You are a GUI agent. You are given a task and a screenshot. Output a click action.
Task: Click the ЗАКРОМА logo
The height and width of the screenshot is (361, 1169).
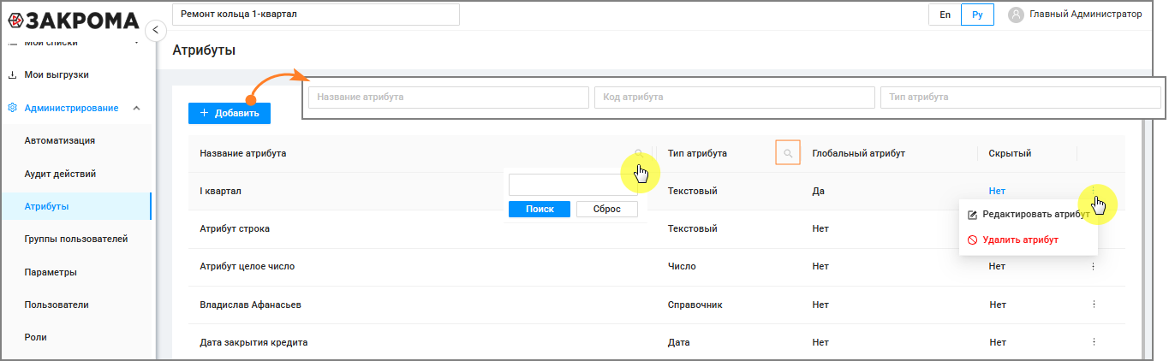click(73, 21)
